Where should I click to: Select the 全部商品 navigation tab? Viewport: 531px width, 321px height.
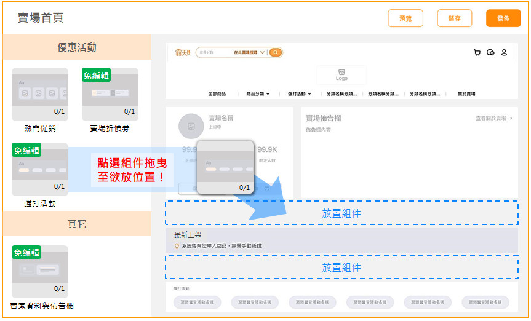(x=217, y=94)
